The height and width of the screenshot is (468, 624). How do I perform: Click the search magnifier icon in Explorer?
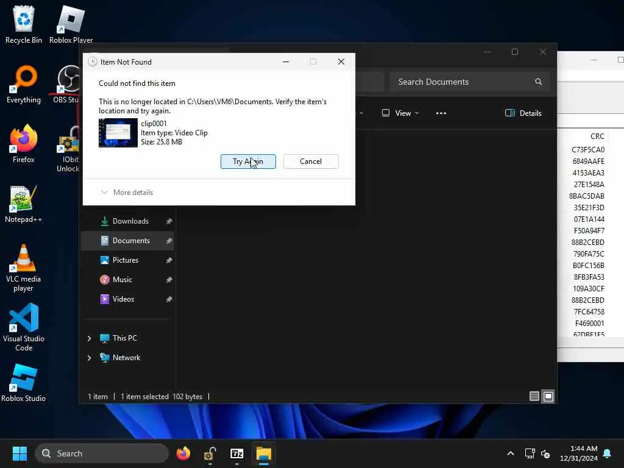[539, 82]
